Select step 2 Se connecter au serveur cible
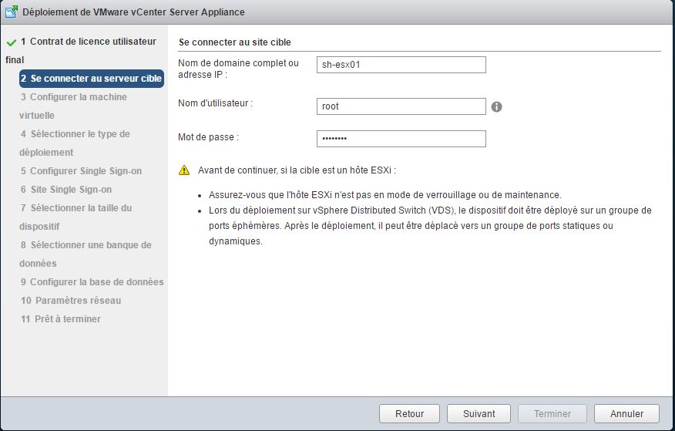 (92, 79)
